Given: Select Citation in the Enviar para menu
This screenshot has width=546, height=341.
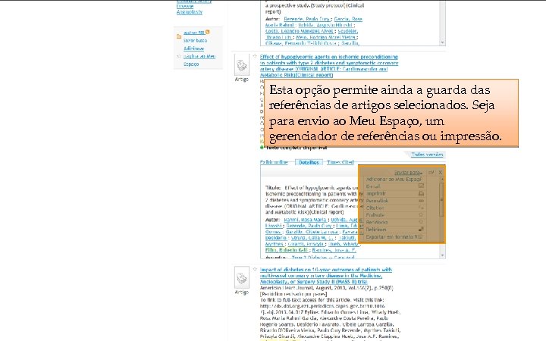Looking at the screenshot, I should pyautogui.click(x=375, y=208).
